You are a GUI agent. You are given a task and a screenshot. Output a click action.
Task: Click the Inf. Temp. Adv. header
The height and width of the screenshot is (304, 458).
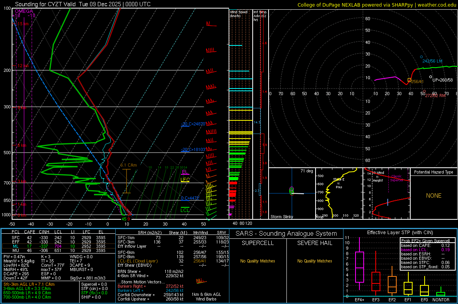click(260, 16)
